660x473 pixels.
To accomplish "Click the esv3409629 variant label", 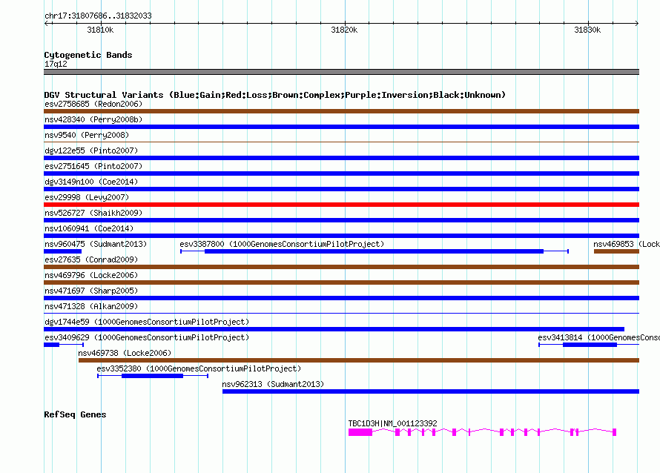I will coord(147,337).
